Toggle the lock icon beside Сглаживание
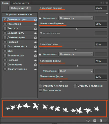This screenshot has width=109, height=124. (x=35, y=65)
